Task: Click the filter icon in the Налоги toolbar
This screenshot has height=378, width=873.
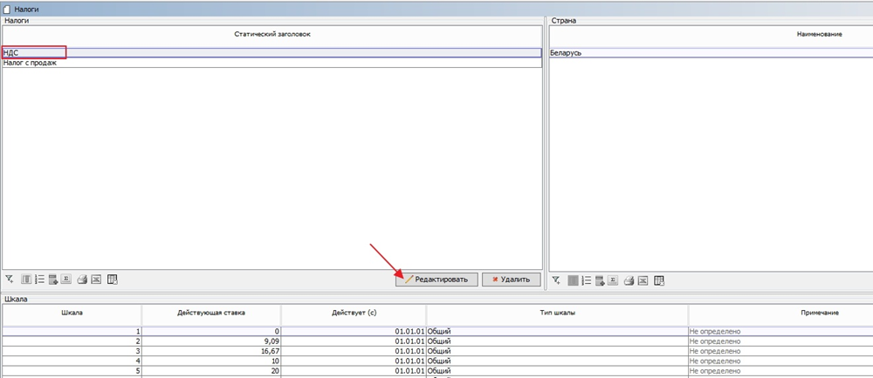Action: coord(9,280)
